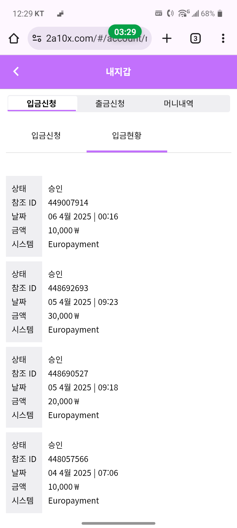Select the 입금현황 sub-tab
Viewport: 237px width, 528px height.
click(x=127, y=136)
